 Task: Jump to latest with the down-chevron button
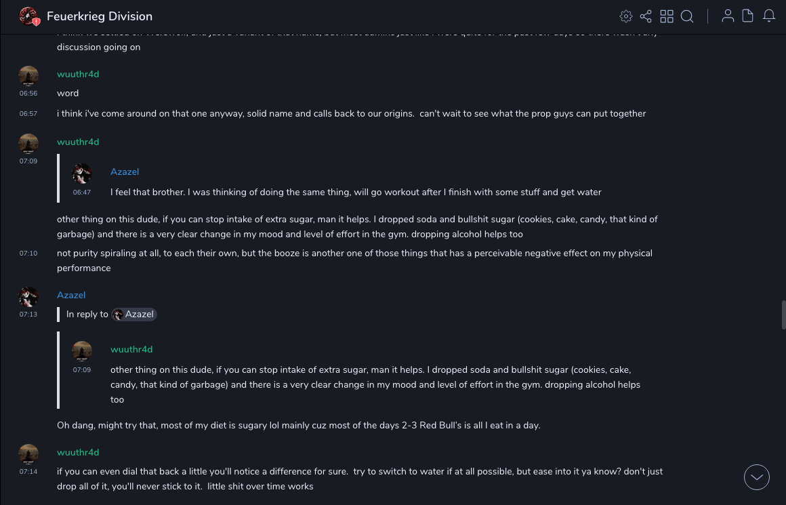pos(757,477)
